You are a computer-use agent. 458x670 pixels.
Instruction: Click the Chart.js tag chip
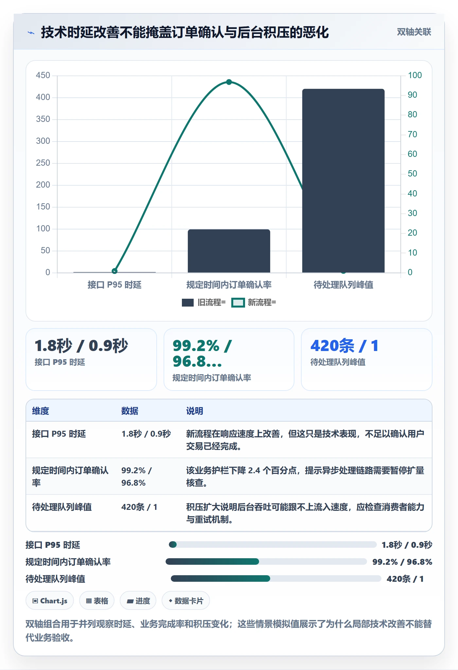pyautogui.click(x=50, y=601)
